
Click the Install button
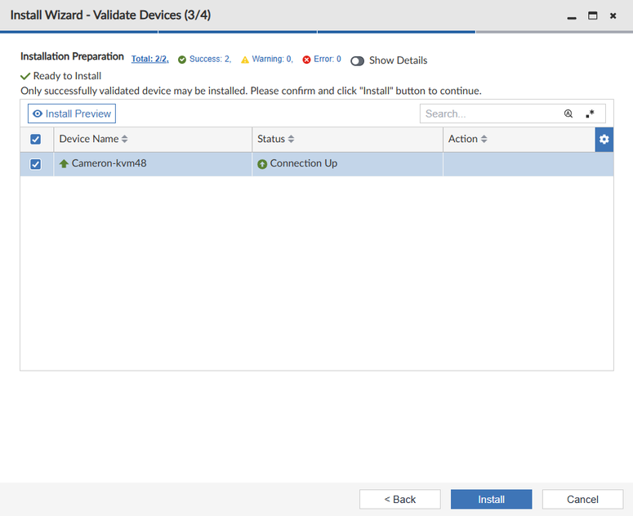[x=492, y=500]
